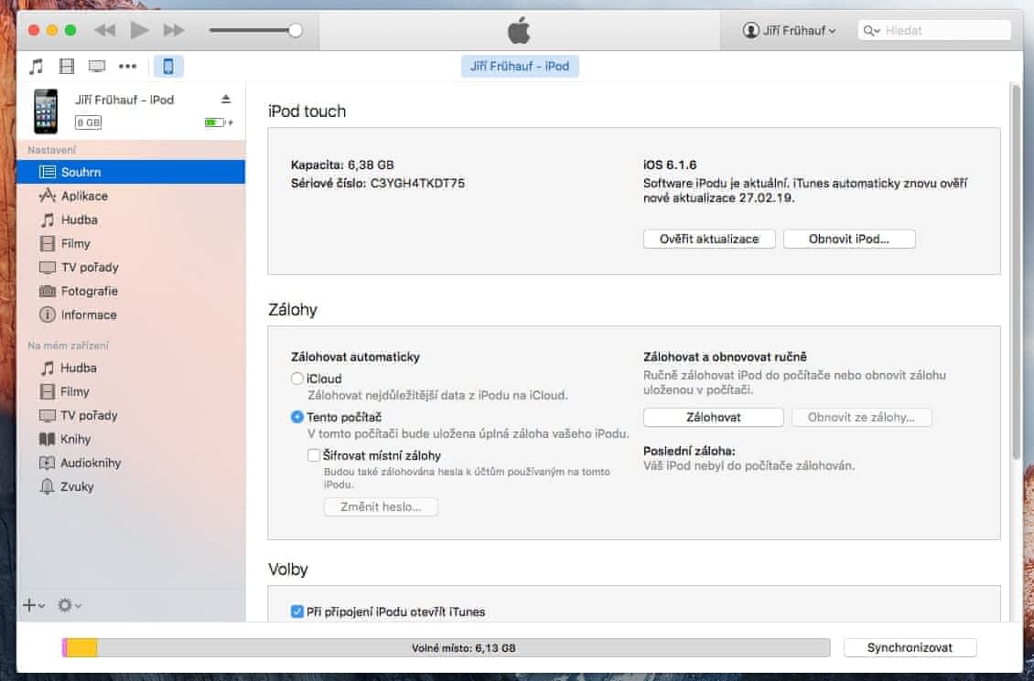Rewind to previous track
Viewport: 1034px width, 681px height.
pos(105,30)
